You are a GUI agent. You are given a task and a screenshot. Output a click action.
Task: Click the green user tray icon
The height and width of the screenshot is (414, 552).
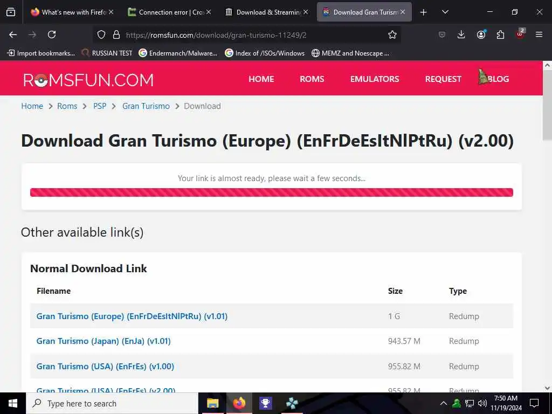click(x=457, y=403)
